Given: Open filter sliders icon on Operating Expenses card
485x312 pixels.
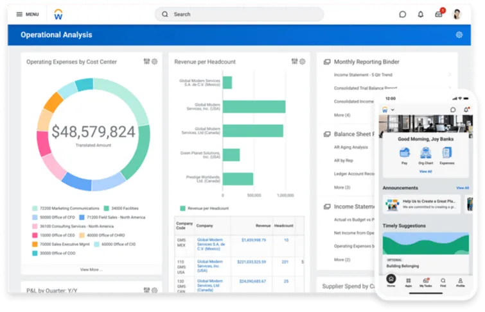Looking at the screenshot, I should pyautogui.click(x=146, y=62).
